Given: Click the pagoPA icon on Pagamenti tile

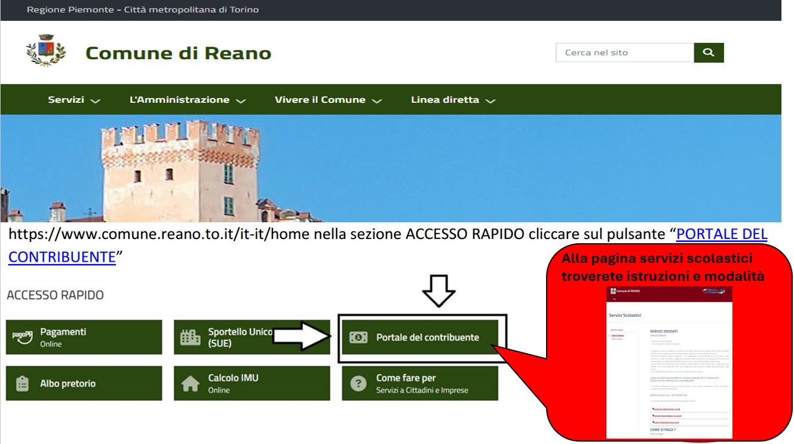Looking at the screenshot, I should coord(22,337).
